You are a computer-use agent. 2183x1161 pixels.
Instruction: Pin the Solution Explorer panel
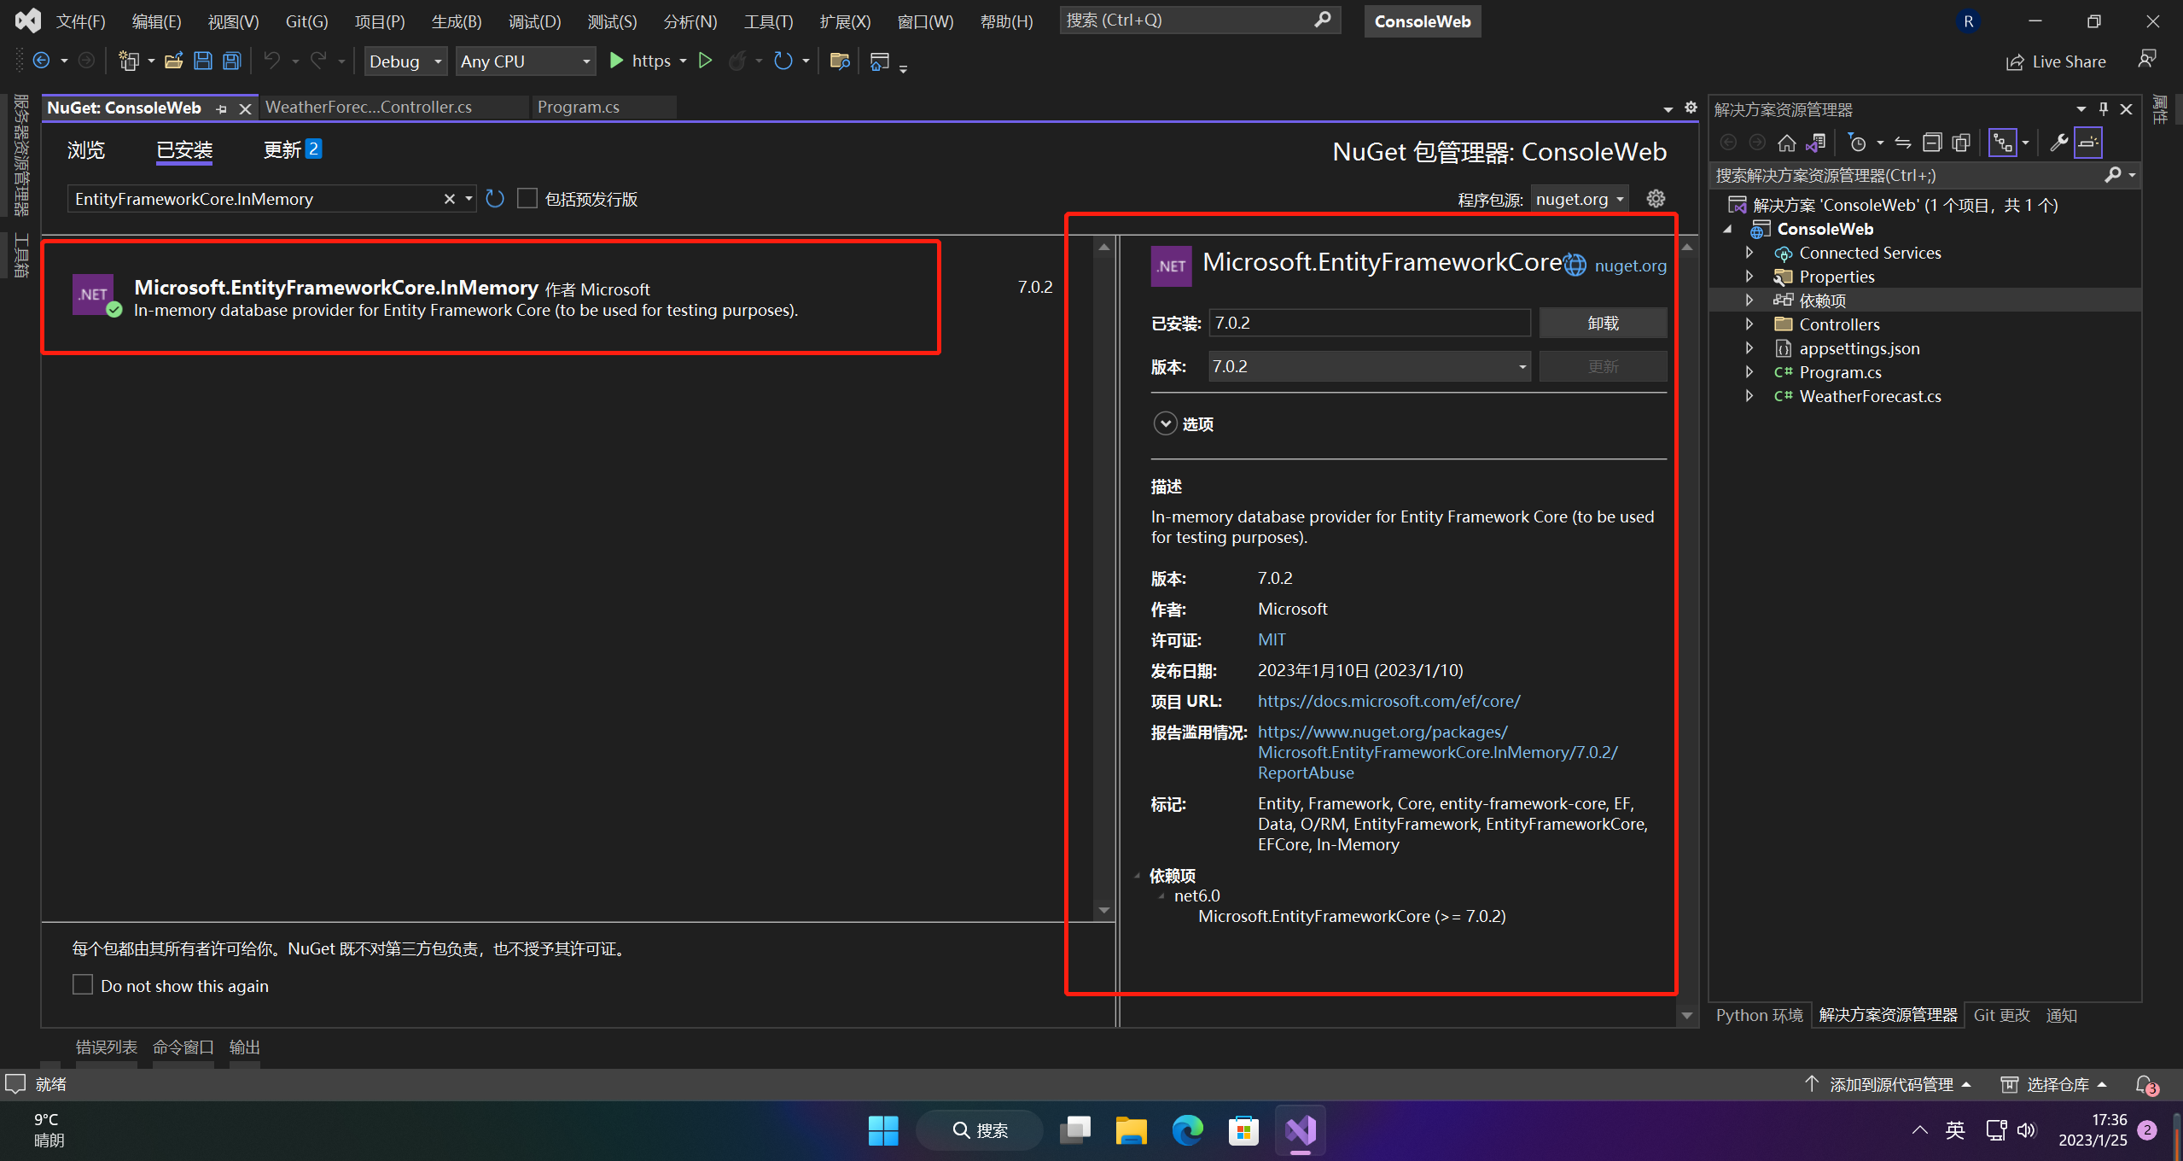pos(2104,108)
